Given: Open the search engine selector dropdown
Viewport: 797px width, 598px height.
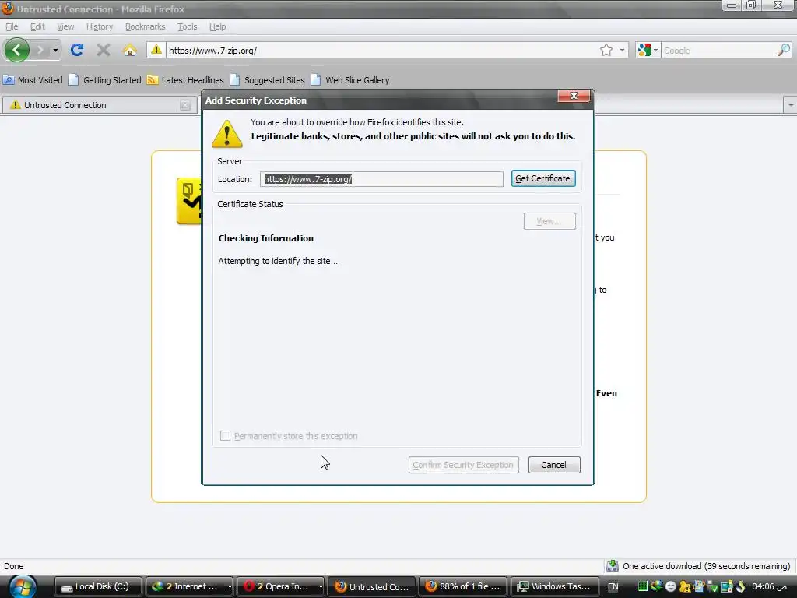Looking at the screenshot, I should 648,50.
